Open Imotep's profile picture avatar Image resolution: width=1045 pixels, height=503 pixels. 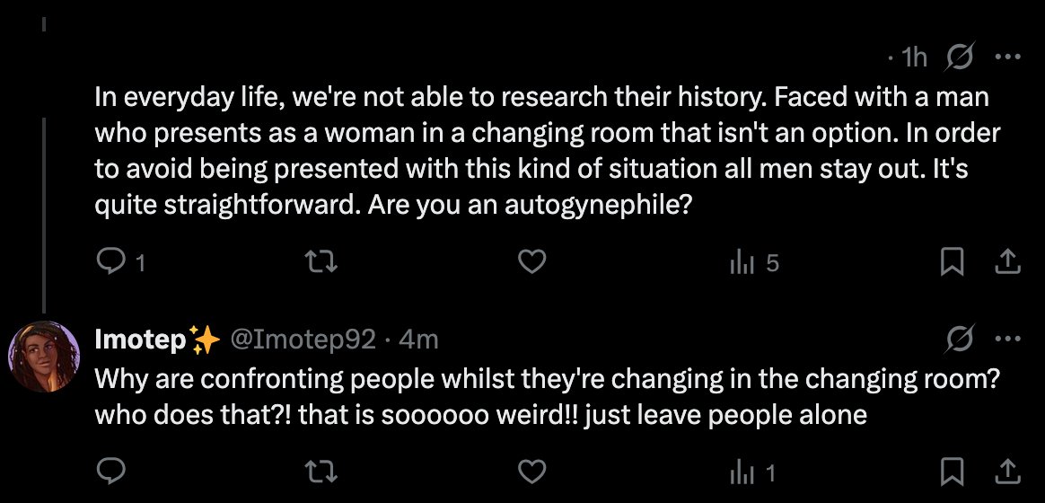click(x=43, y=357)
